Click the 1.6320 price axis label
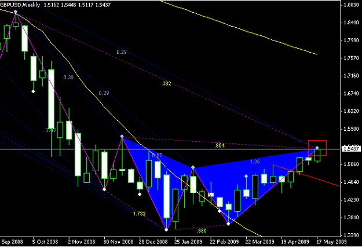 pyautogui.click(x=351, y=111)
